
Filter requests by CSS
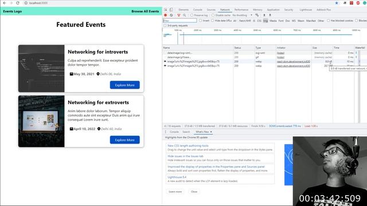coord(259,21)
